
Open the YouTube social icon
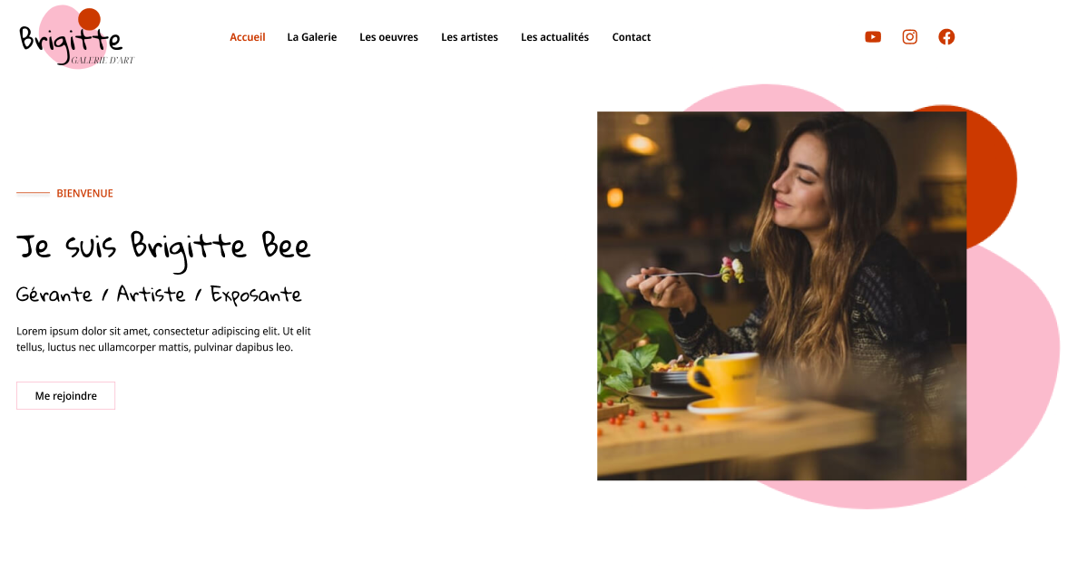click(x=873, y=37)
